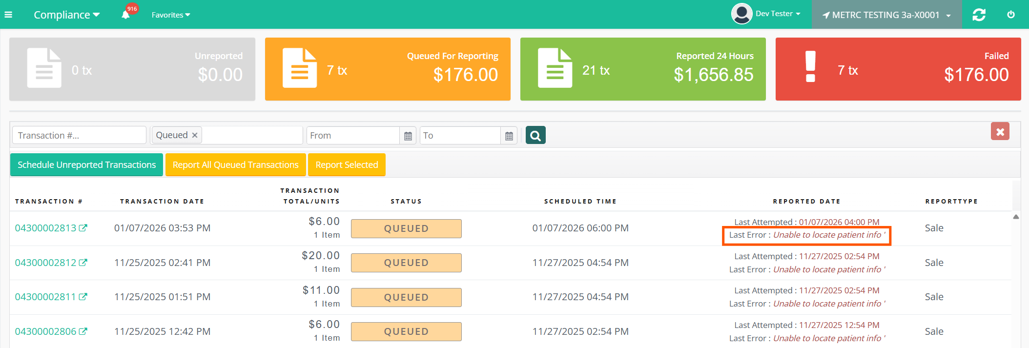Screen dimensions: 1029x348
Task: Focus the From date field
Action: (353, 135)
